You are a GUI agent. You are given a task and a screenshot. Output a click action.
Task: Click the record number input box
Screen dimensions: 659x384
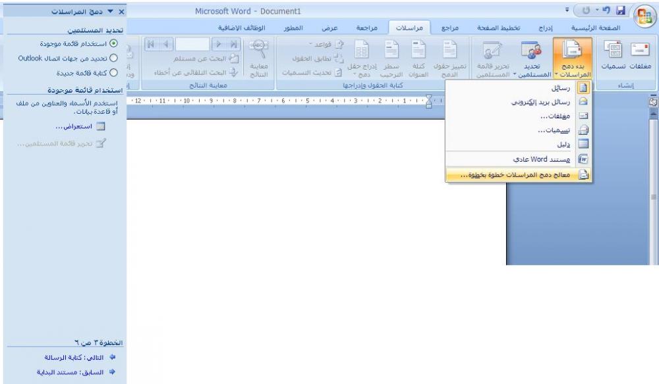(x=192, y=44)
